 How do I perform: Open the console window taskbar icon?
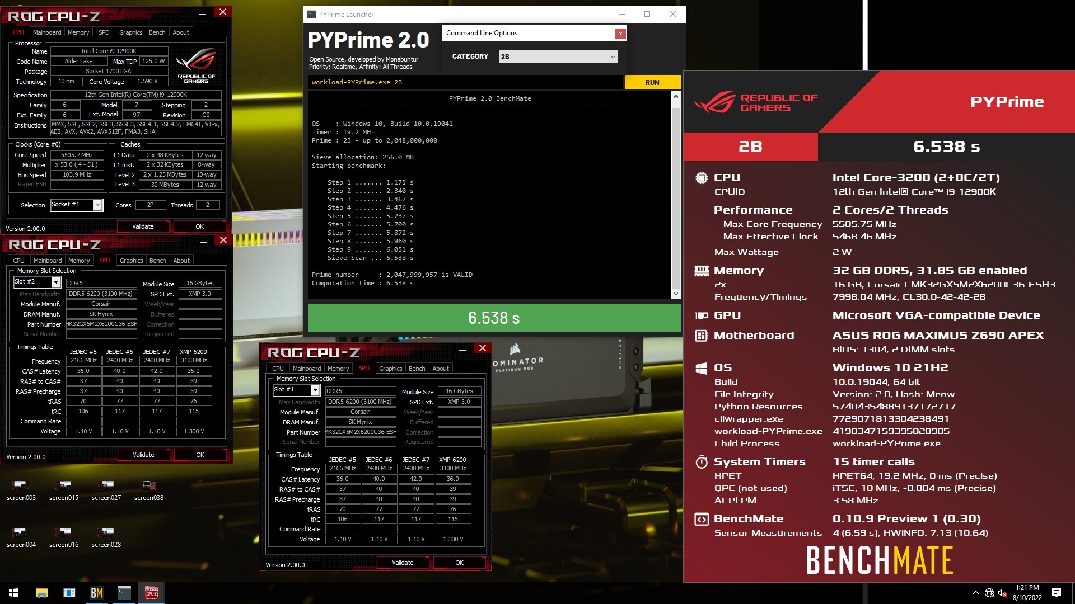coord(124,593)
